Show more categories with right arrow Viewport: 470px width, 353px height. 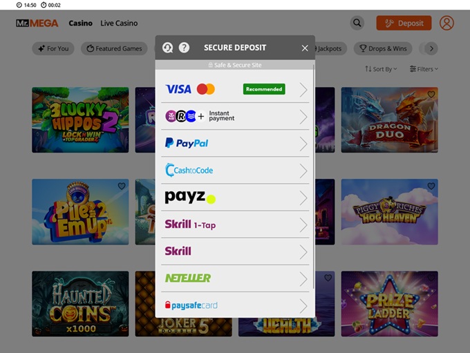431,48
